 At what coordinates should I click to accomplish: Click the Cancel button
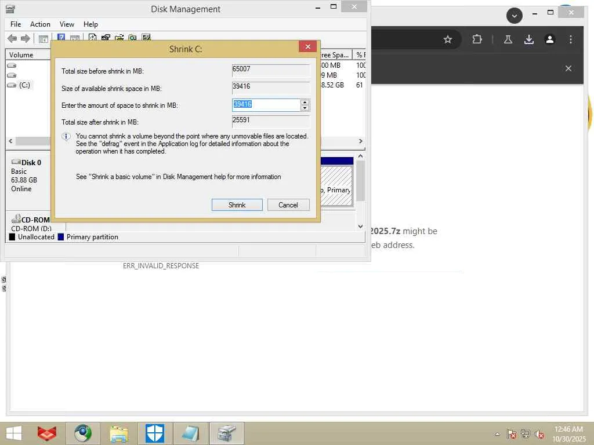288,205
